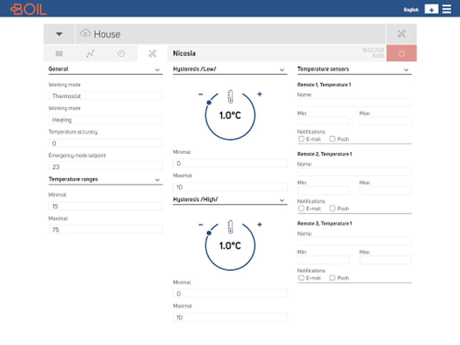Click the add device plus icon

pyautogui.click(x=431, y=10)
